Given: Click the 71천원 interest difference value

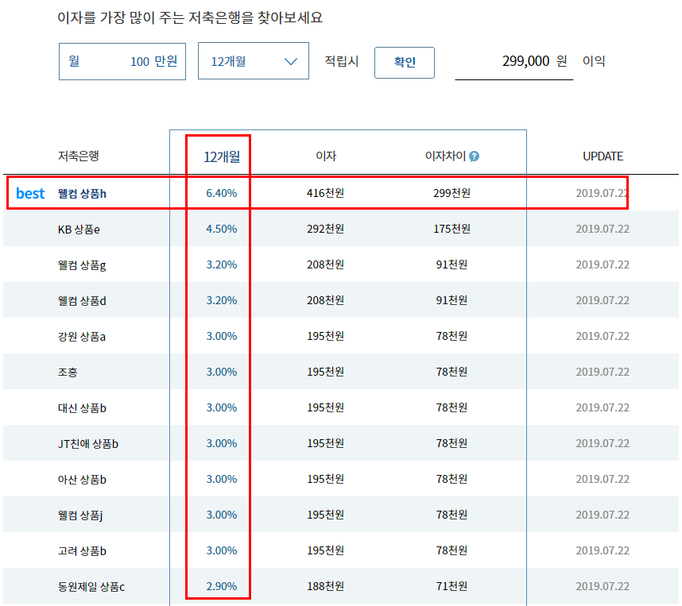Looking at the screenshot, I should click(x=451, y=586).
